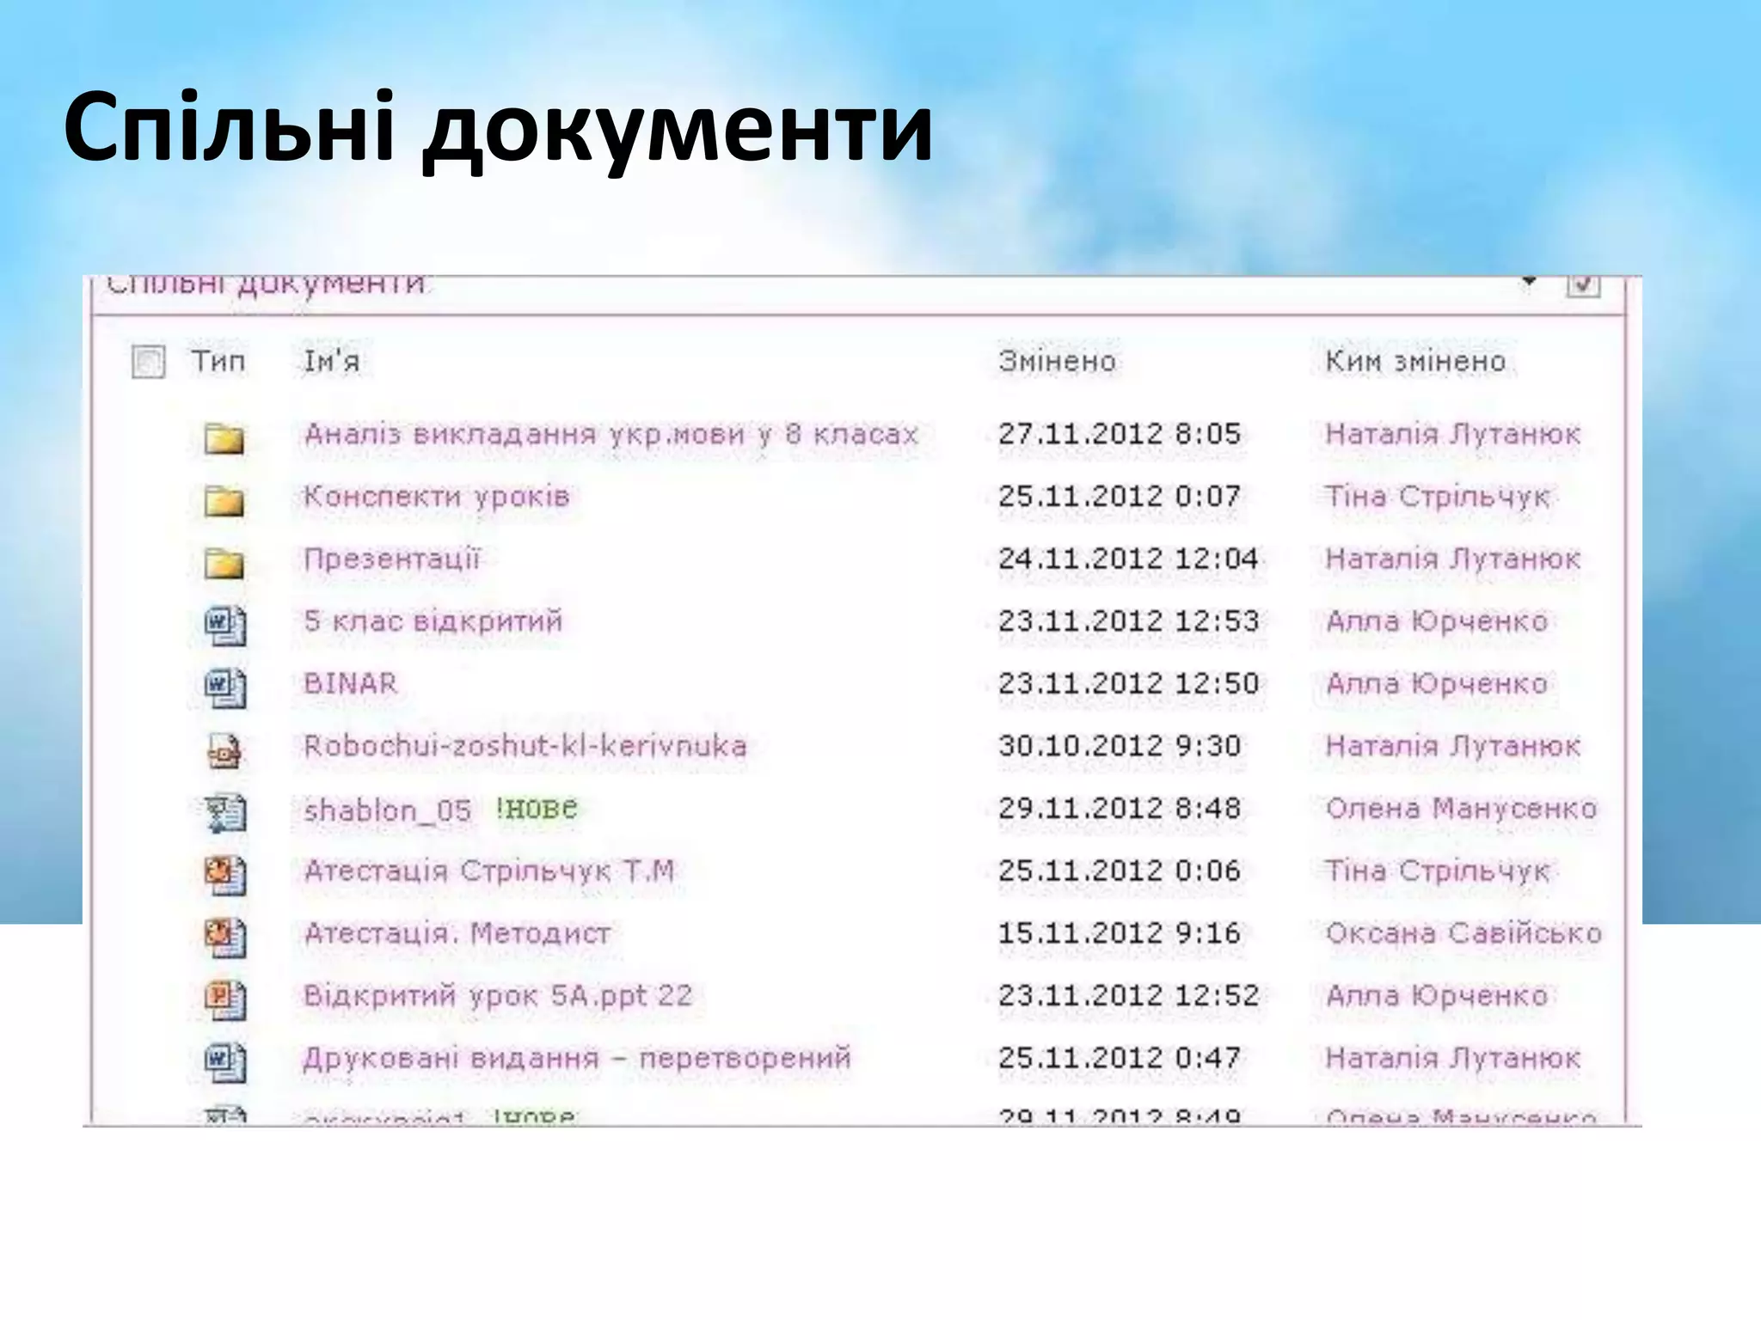
Task: Tick the select-all checkbox in header row
Action: (x=148, y=362)
